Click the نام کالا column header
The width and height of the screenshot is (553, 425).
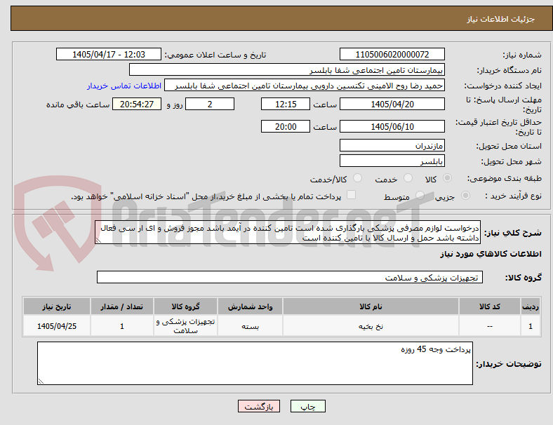pos(371,306)
